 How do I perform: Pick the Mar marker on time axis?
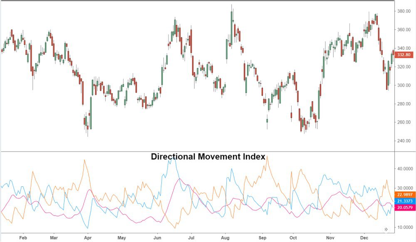(54, 238)
